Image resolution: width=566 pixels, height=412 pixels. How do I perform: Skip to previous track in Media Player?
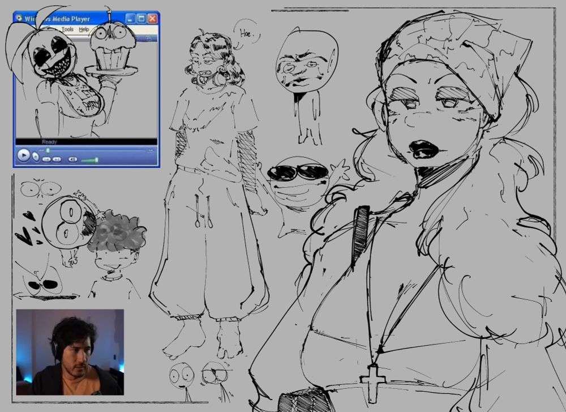click(x=46, y=159)
